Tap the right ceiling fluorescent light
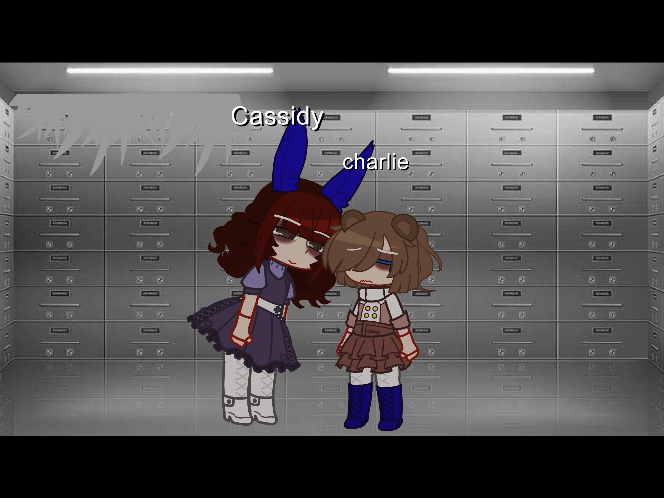 [x=491, y=71]
